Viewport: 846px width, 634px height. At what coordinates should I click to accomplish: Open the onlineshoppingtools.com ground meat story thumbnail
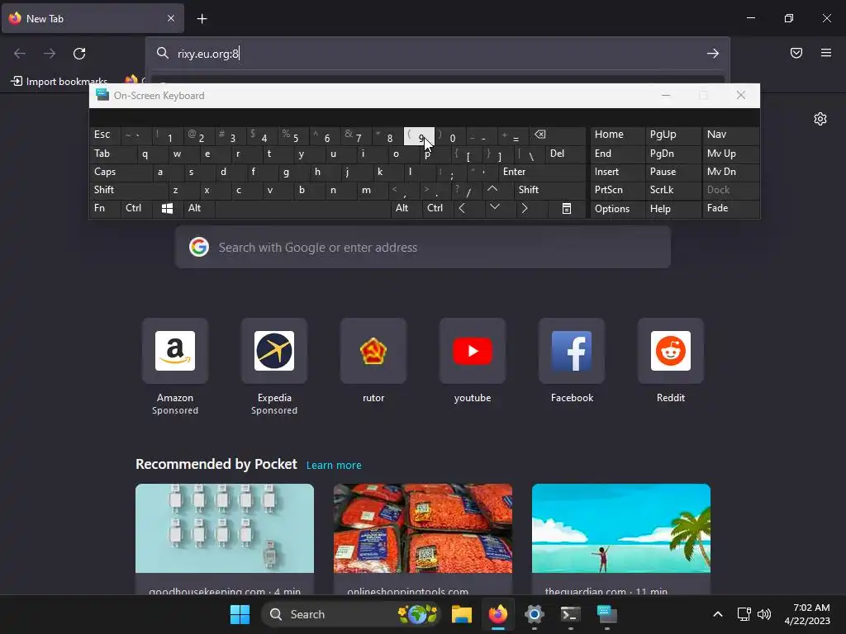(423, 528)
